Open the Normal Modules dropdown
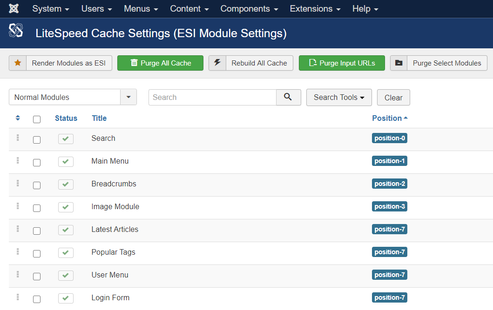493x310 pixels. pyautogui.click(x=73, y=97)
